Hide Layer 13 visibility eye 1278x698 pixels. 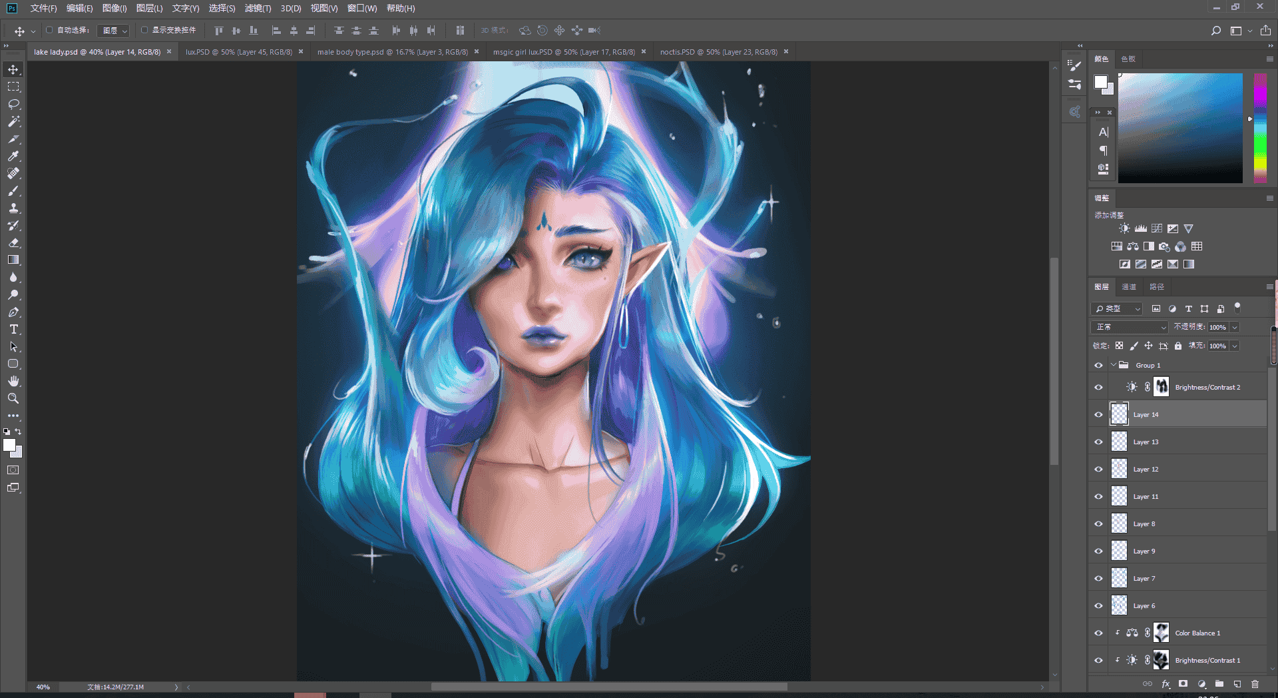click(1098, 442)
